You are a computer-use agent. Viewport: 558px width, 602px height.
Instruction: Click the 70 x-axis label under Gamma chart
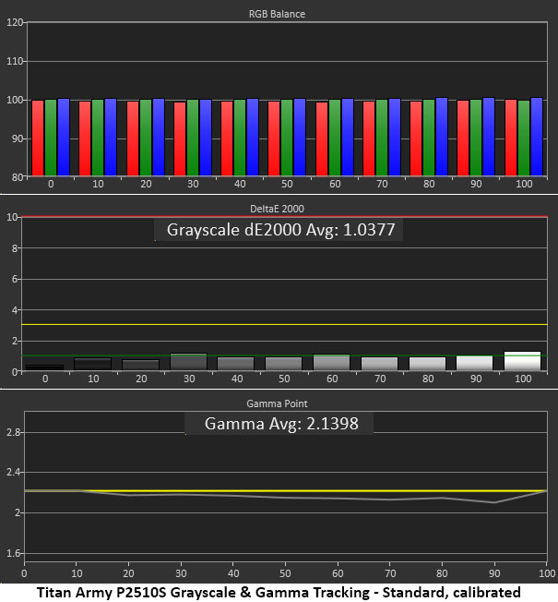coord(390,574)
